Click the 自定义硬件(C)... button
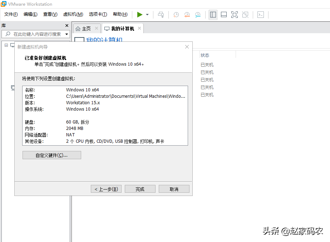 click(52, 155)
